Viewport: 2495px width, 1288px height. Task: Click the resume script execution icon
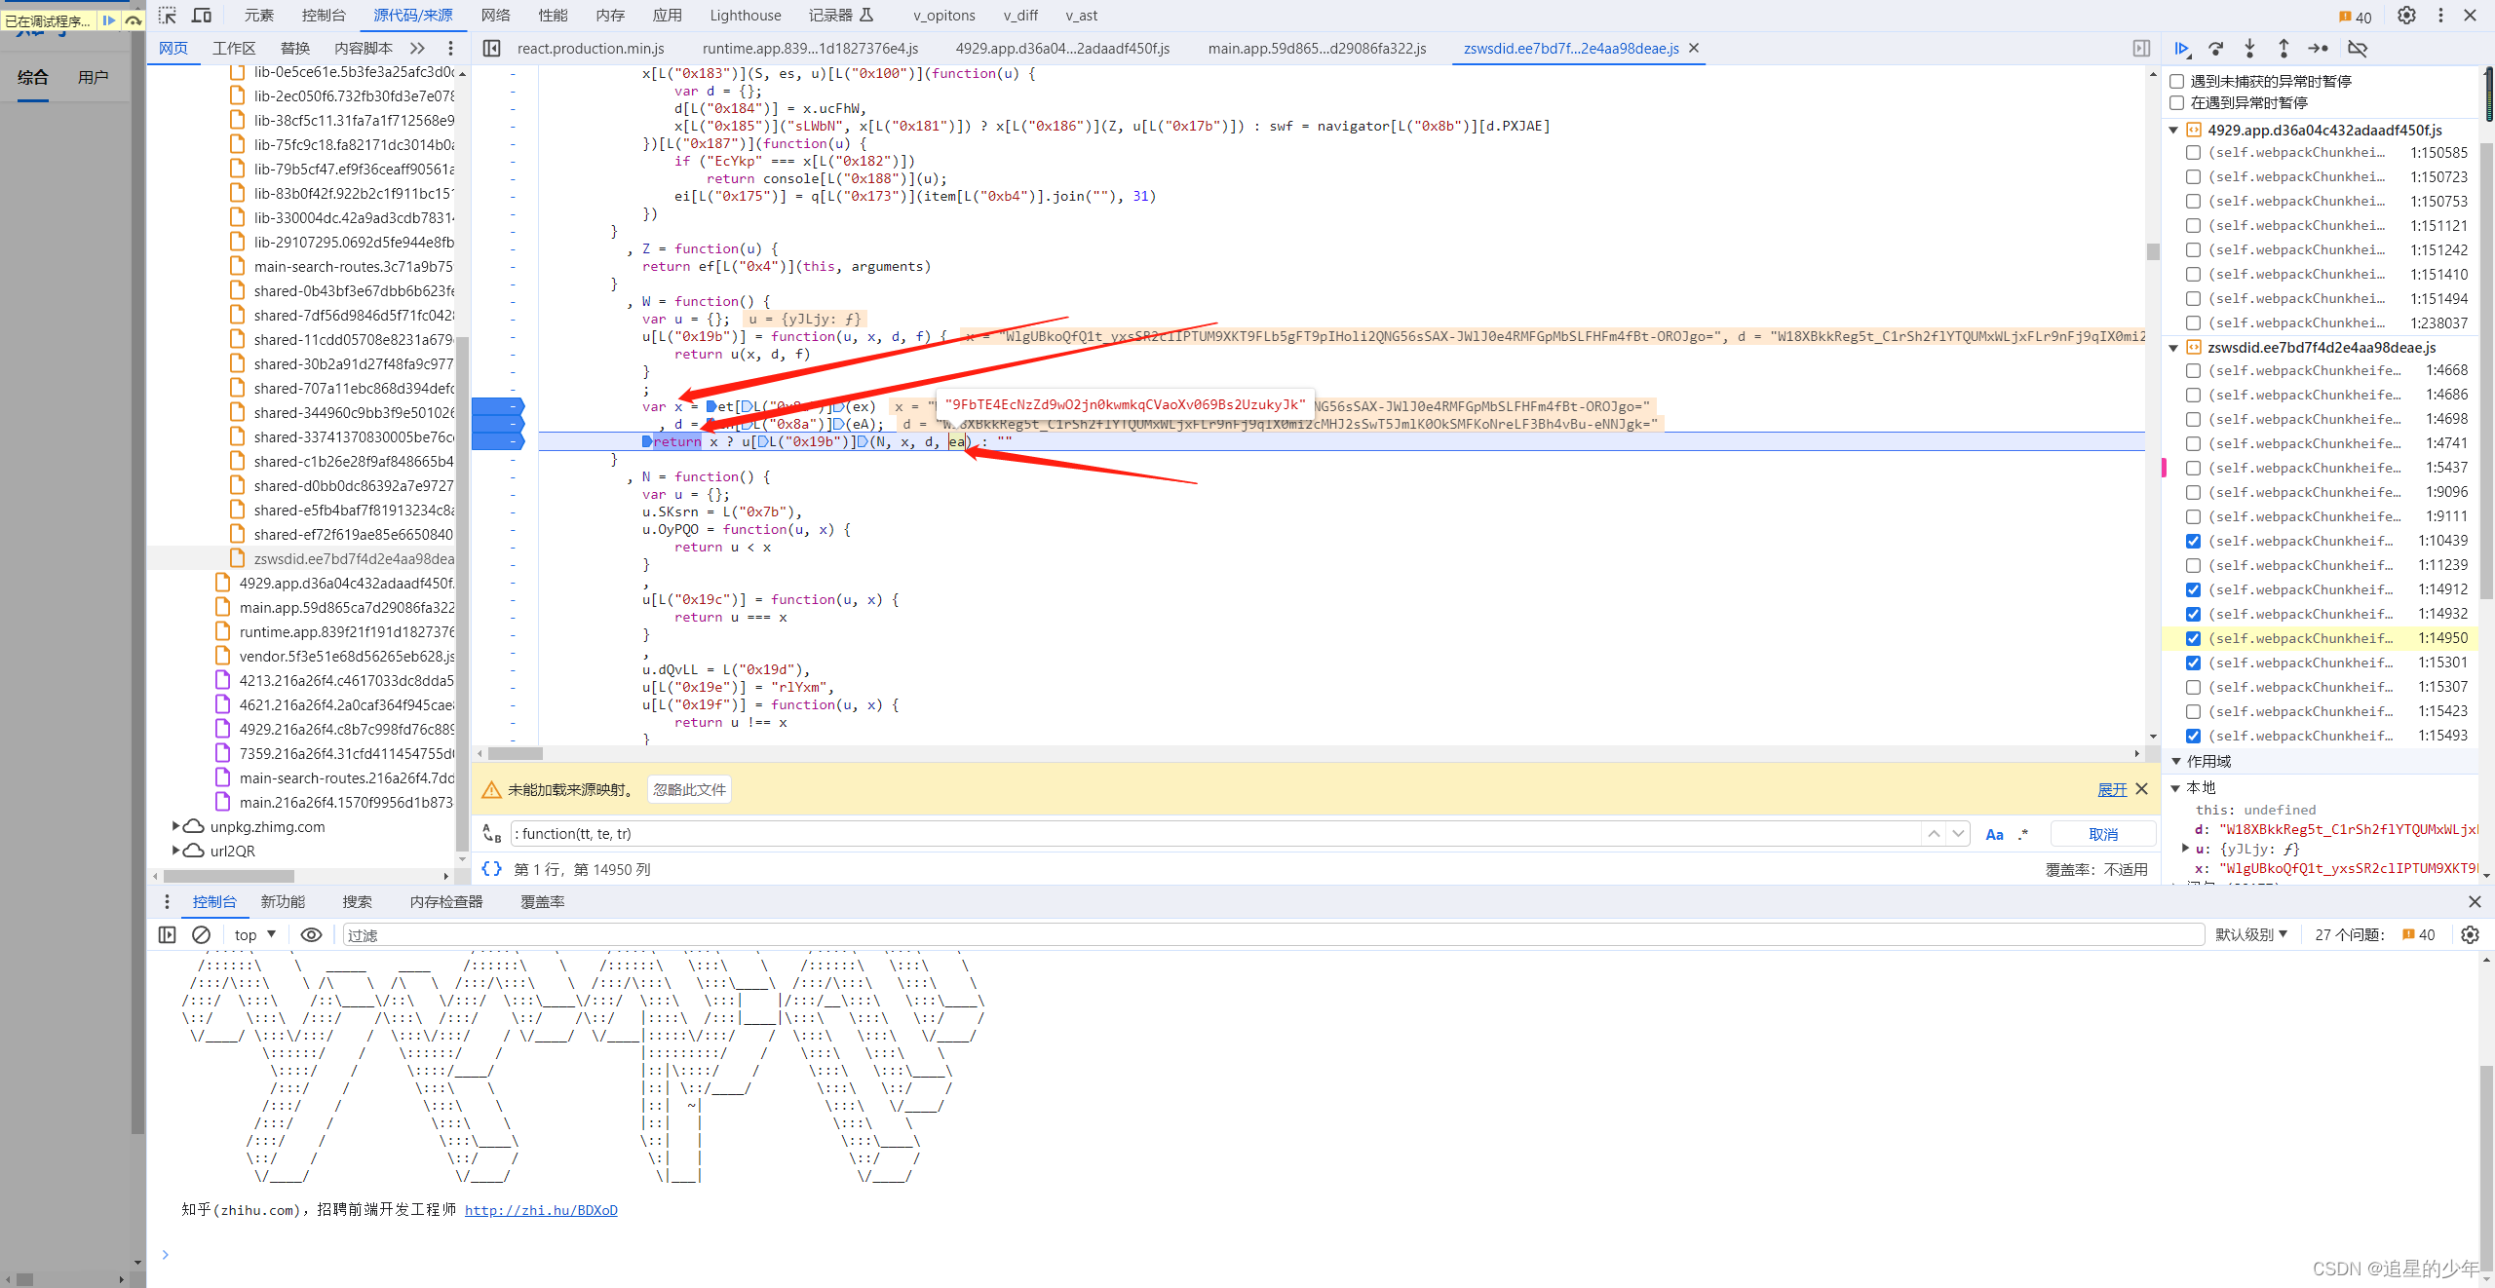pos(2182,49)
